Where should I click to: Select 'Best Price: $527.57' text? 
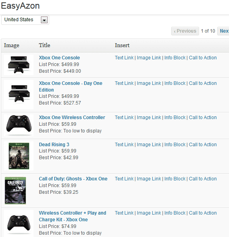click(60, 103)
